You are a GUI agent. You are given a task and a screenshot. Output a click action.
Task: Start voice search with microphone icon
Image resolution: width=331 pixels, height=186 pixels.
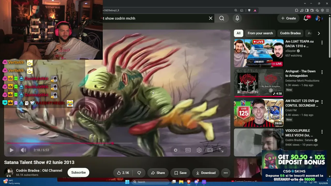[x=237, y=18]
